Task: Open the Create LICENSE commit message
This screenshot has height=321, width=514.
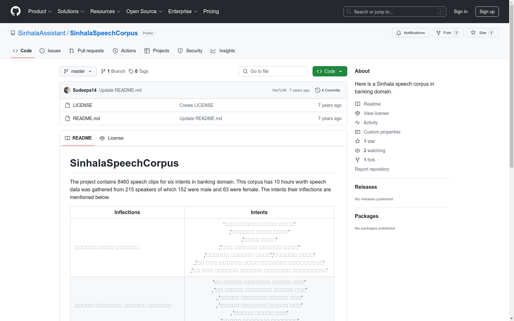Action: coord(197,105)
